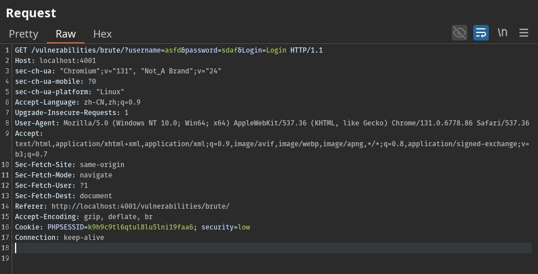This screenshot has height=274, width=538.
Task: Click the username value asfd in URL
Action: click(173, 50)
